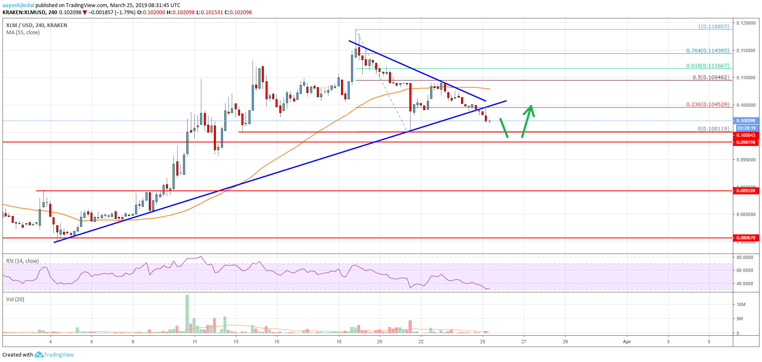Select the XLM / USD, 240, KRAKEN title

coord(37,25)
